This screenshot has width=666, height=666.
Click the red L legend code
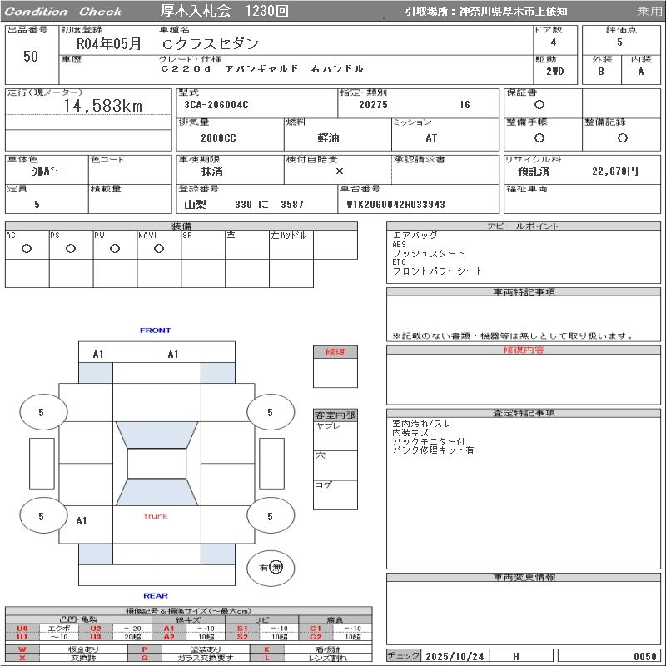click(266, 658)
